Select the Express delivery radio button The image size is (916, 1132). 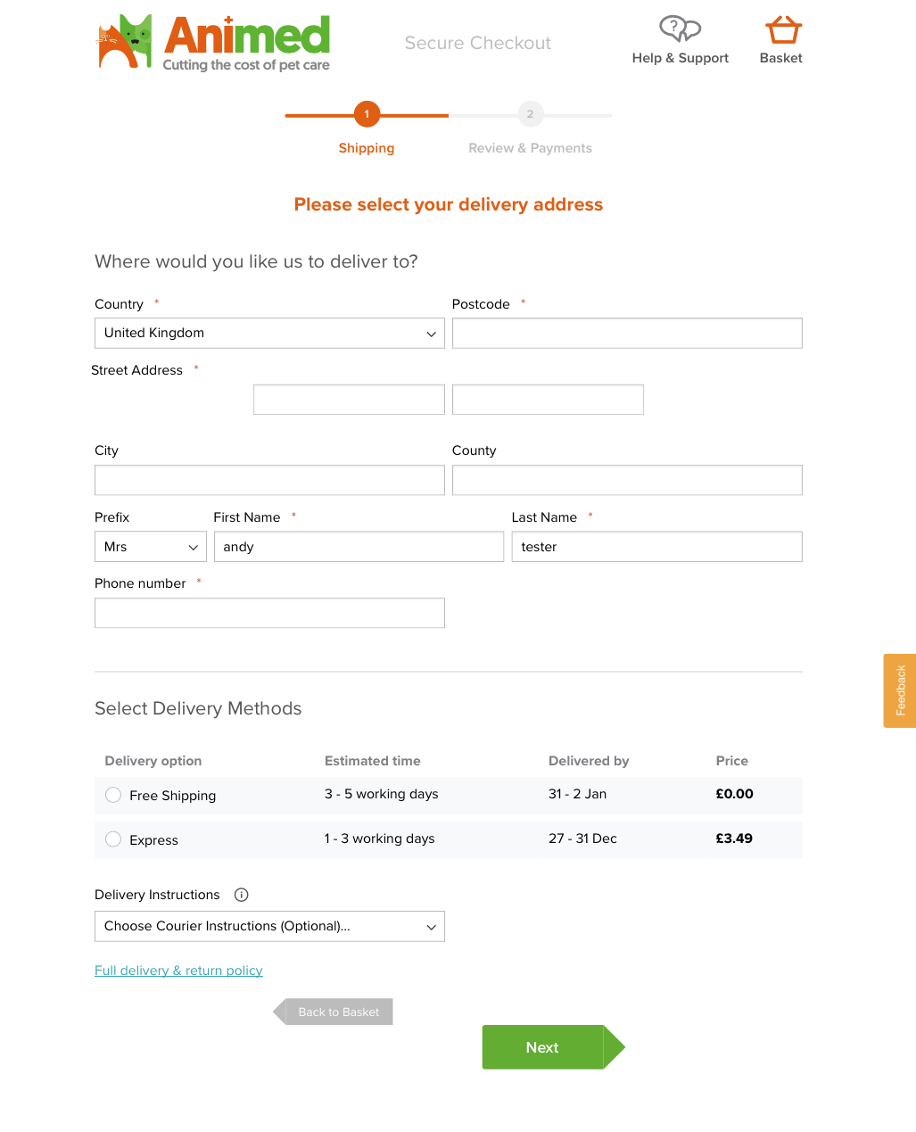(x=113, y=839)
